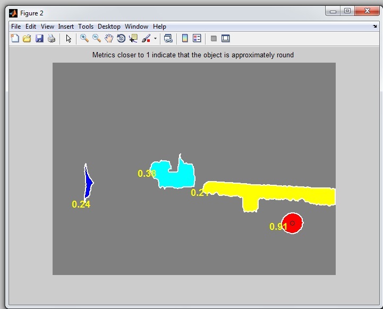Activate the Rotate 3D tool
This screenshot has width=383, height=309.
[x=121, y=38]
